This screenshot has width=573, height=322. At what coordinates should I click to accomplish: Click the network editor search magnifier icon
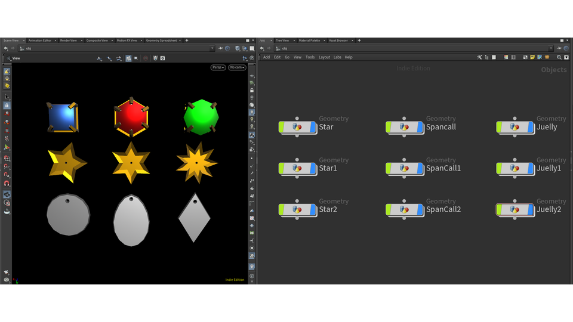(x=559, y=57)
